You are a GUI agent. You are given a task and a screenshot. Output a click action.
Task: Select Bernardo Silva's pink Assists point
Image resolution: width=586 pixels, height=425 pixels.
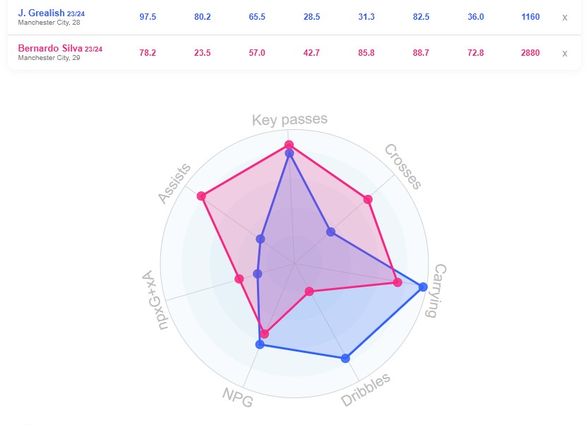[x=202, y=196]
